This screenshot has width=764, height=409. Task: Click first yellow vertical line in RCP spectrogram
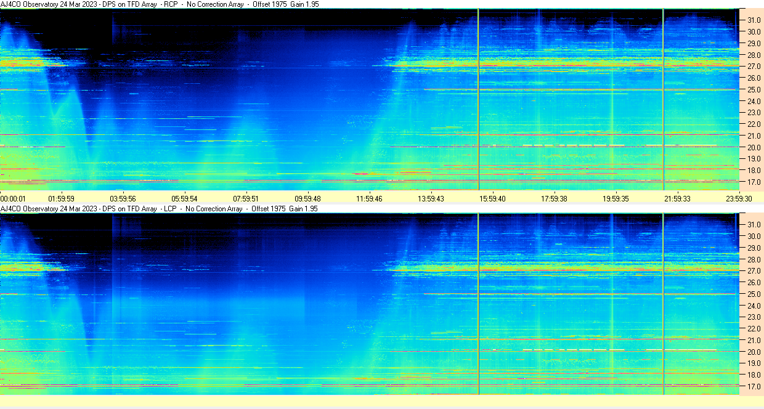coord(478,99)
